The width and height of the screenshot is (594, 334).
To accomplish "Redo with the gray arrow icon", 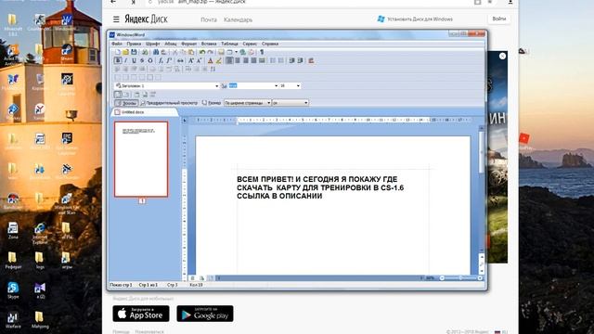I will 211,52.
